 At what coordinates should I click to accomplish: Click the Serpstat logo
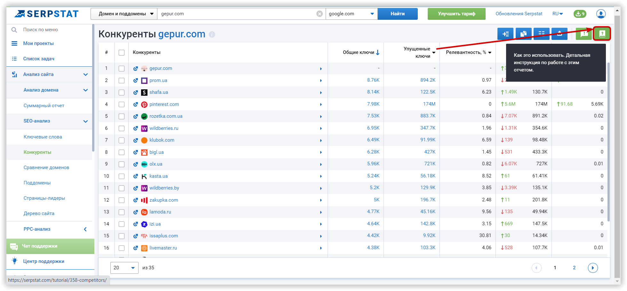[46, 14]
